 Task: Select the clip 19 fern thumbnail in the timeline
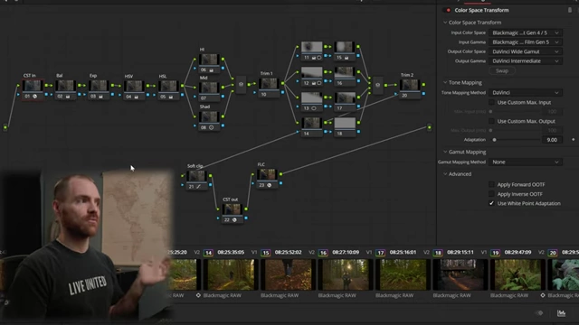coord(517,274)
